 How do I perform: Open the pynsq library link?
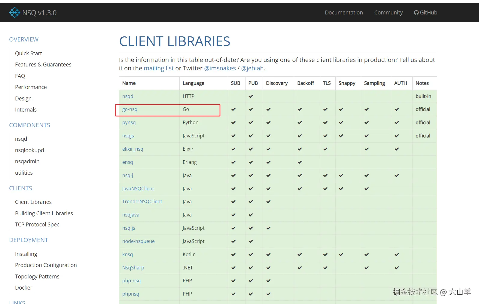point(129,123)
